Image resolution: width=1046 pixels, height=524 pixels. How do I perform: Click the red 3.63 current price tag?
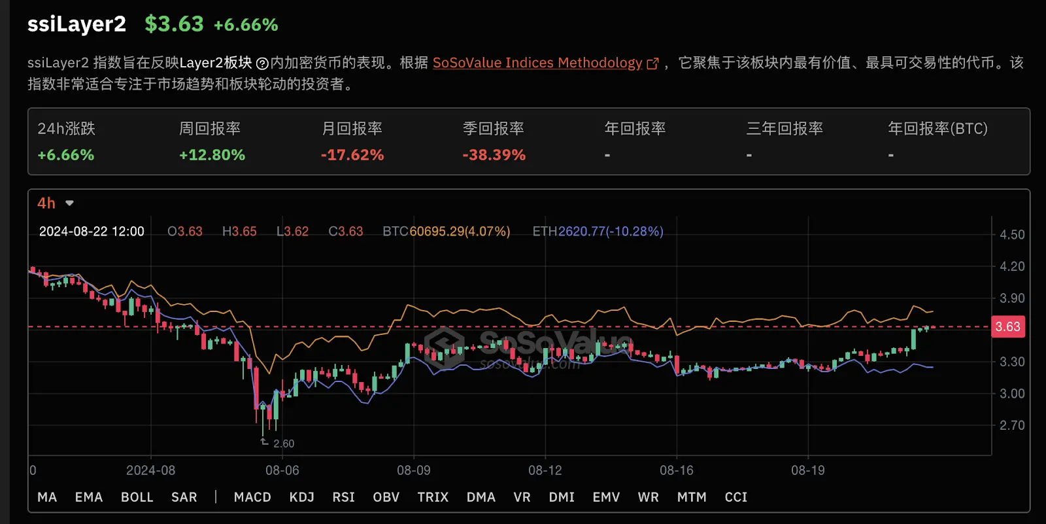tap(1008, 326)
